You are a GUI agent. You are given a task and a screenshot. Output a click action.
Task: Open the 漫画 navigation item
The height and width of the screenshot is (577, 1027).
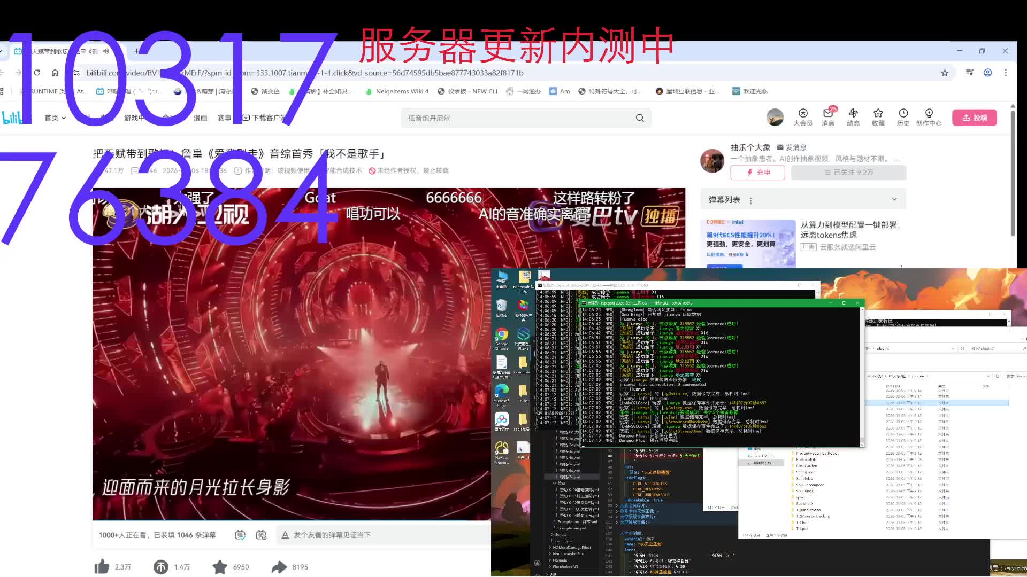click(200, 118)
